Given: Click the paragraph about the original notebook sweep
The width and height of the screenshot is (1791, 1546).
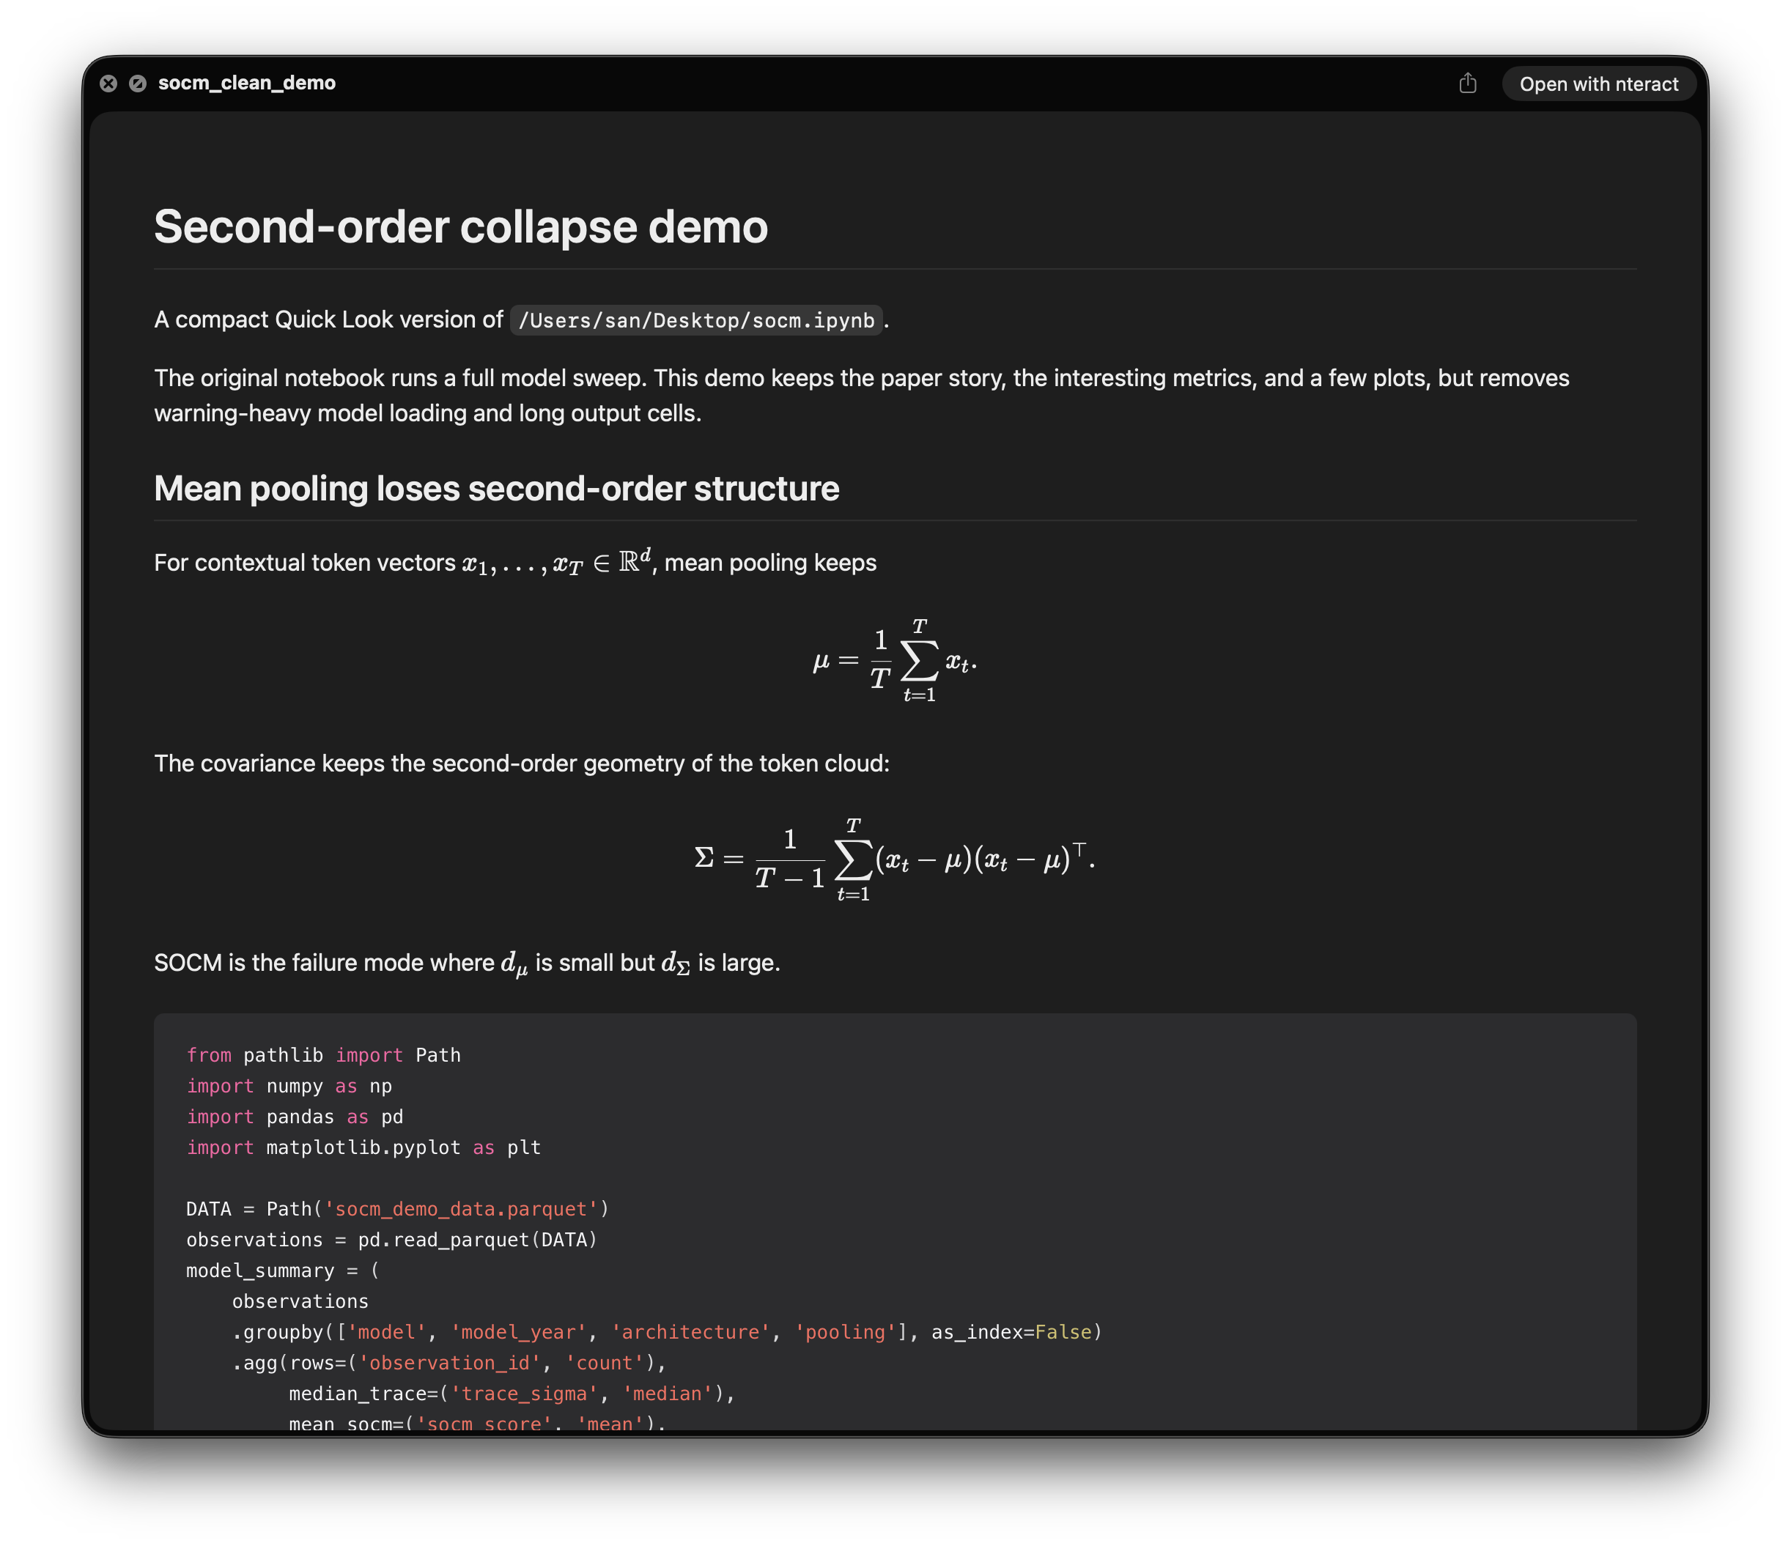Looking at the screenshot, I should [862, 396].
